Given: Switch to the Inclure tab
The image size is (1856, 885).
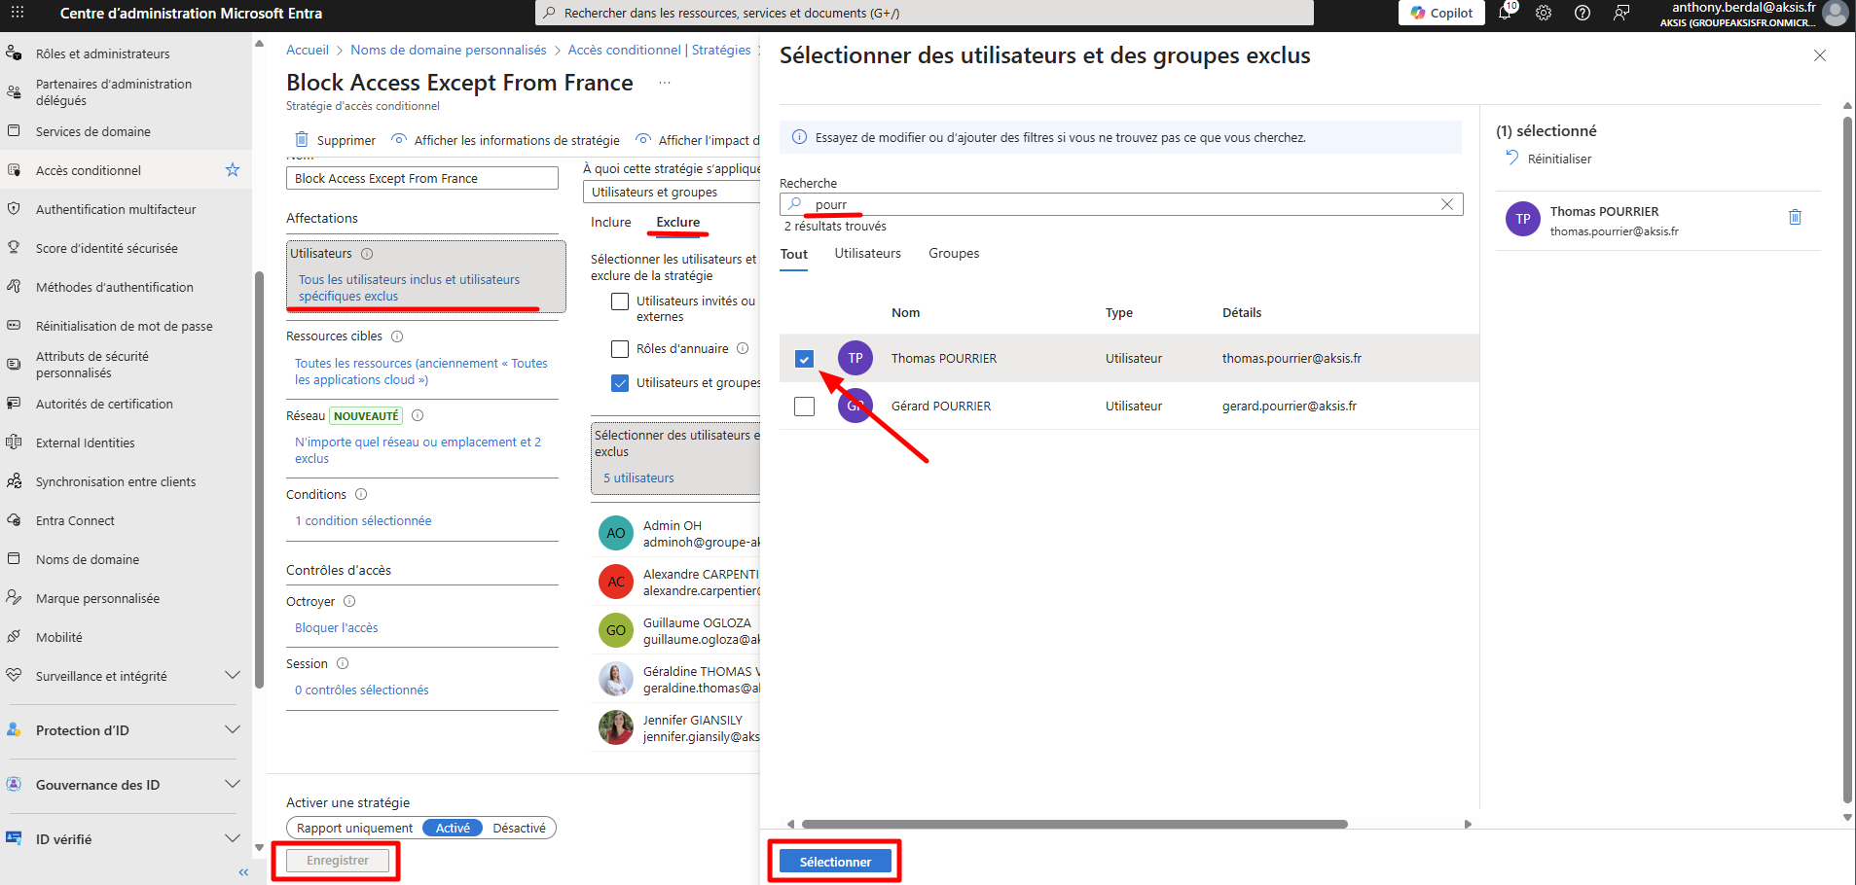Looking at the screenshot, I should 611,223.
